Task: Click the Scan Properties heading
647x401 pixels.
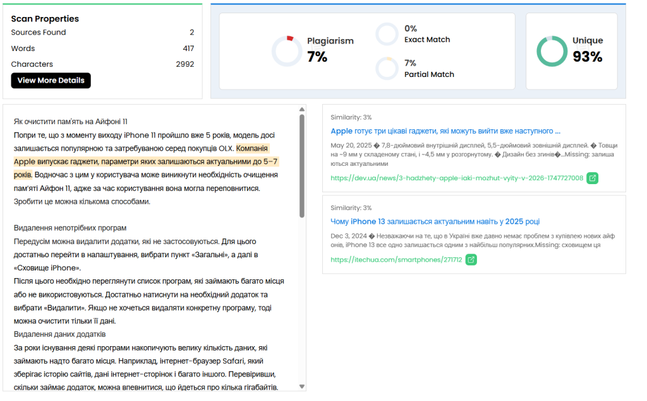Action: pos(45,19)
